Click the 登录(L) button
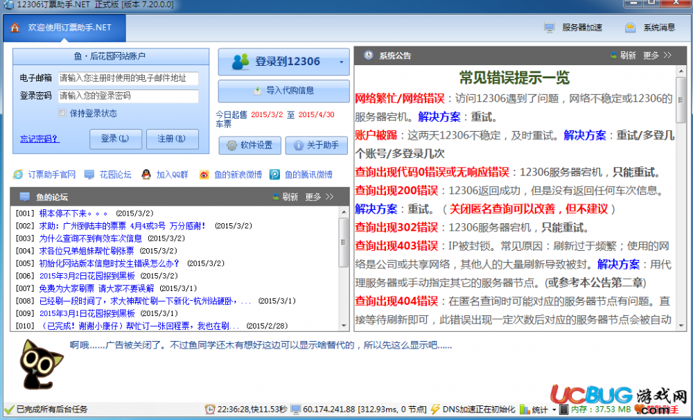 (115, 139)
